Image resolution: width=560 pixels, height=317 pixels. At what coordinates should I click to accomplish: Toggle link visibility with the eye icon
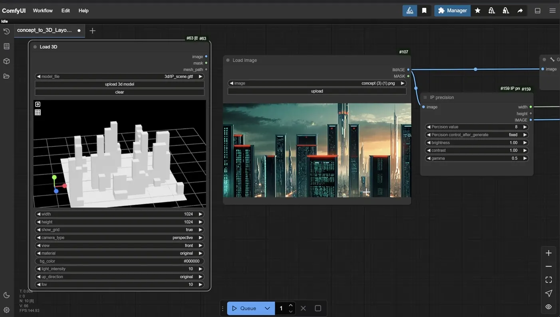click(548, 307)
